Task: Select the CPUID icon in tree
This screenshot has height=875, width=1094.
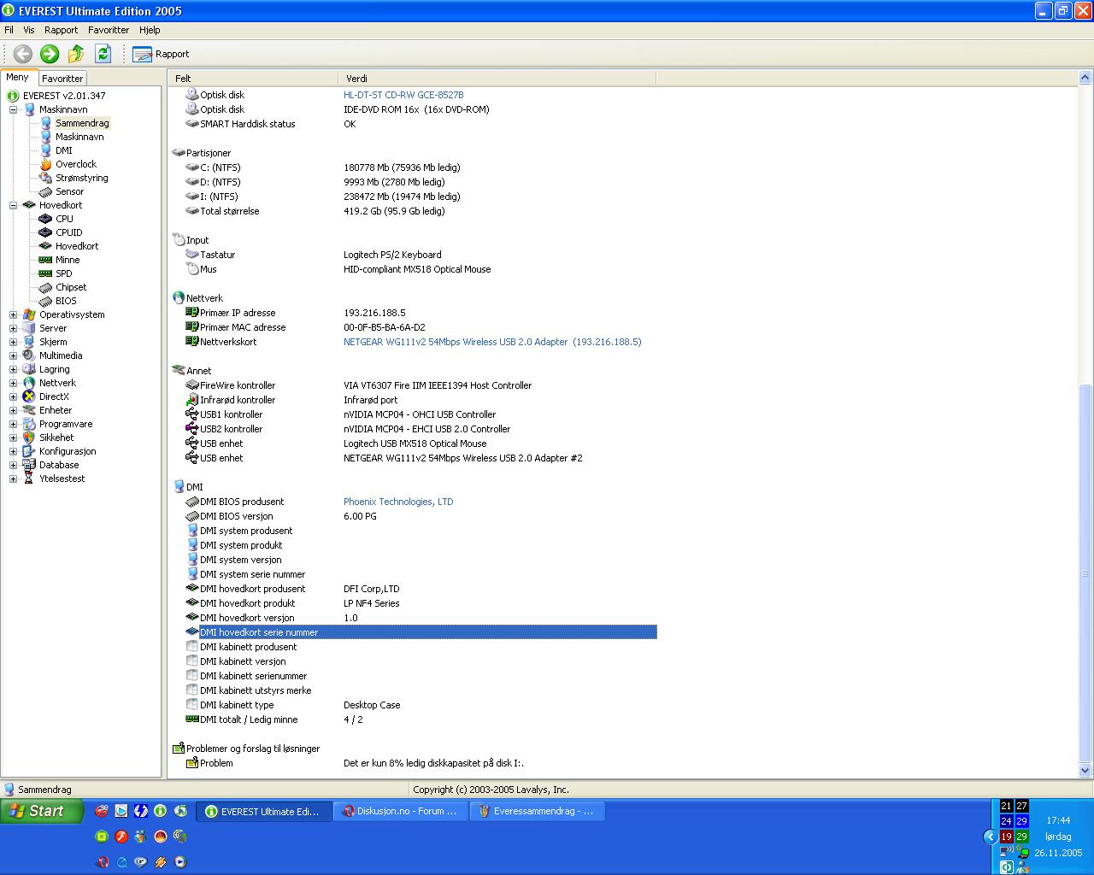Action: 46,232
